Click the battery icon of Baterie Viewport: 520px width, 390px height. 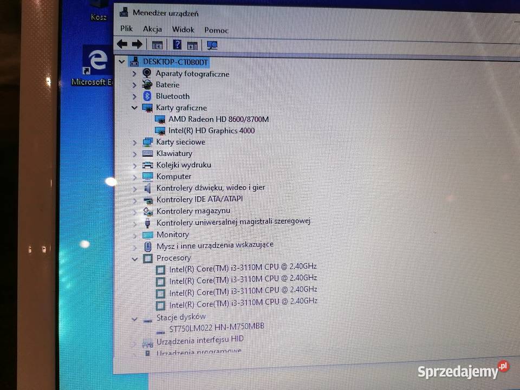pyautogui.click(x=147, y=84)
